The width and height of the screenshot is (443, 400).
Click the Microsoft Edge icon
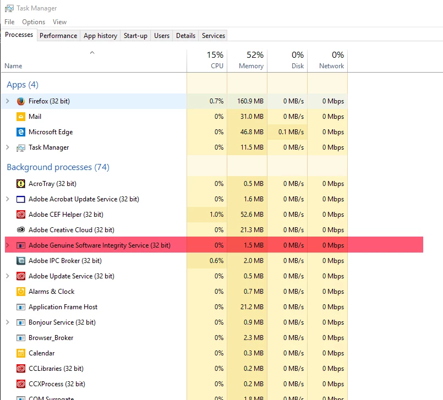(x=20, y=132)
